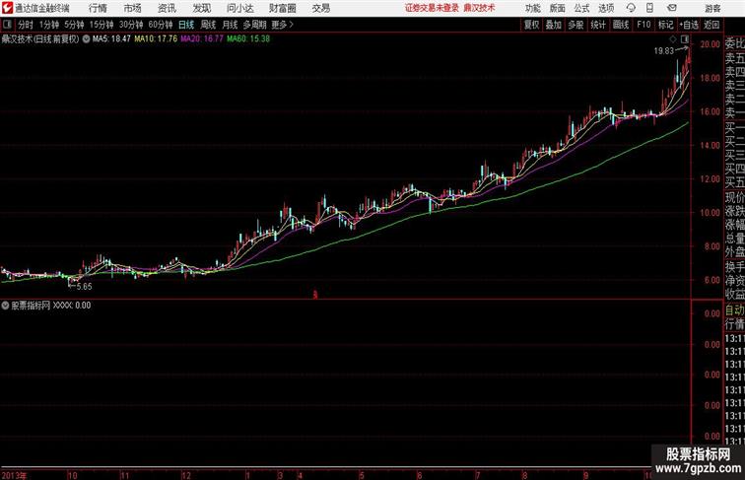Click the diamond icon above the chart
Screen dimensions: 745x480
coord(673,39)
